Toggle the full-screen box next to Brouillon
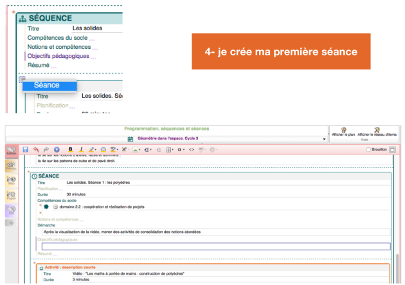Viewport: 405px width, 285px height. (393, 149)
